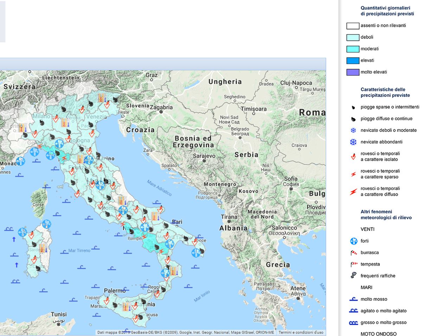This screenshot has width=422, height=336.
Task: Click the 'nevicate abbondanti' snowflake legend icon
Action: [353, 142]
